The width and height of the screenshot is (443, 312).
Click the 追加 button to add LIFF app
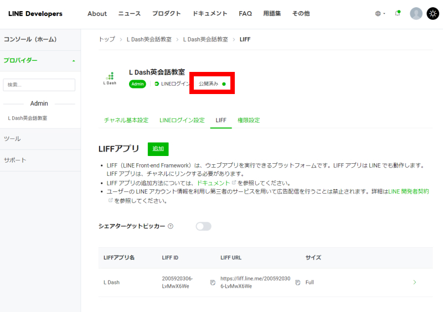(x=158, y=149)
